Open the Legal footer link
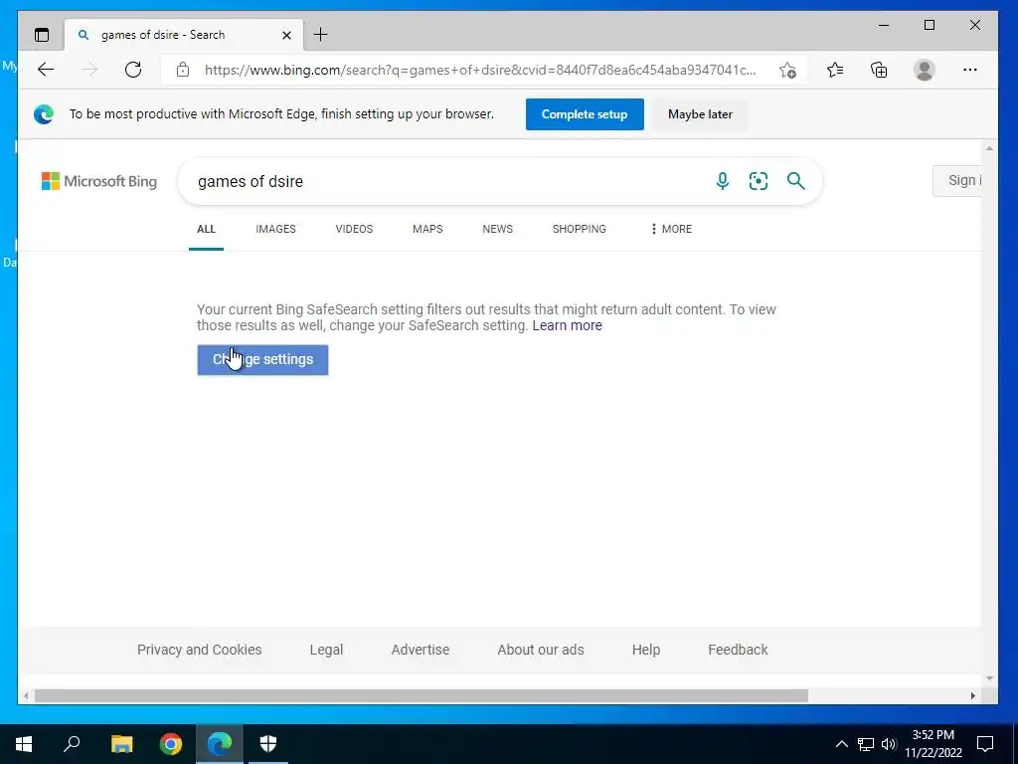This screenshot has width=1018, height=764. coord(326,650)
